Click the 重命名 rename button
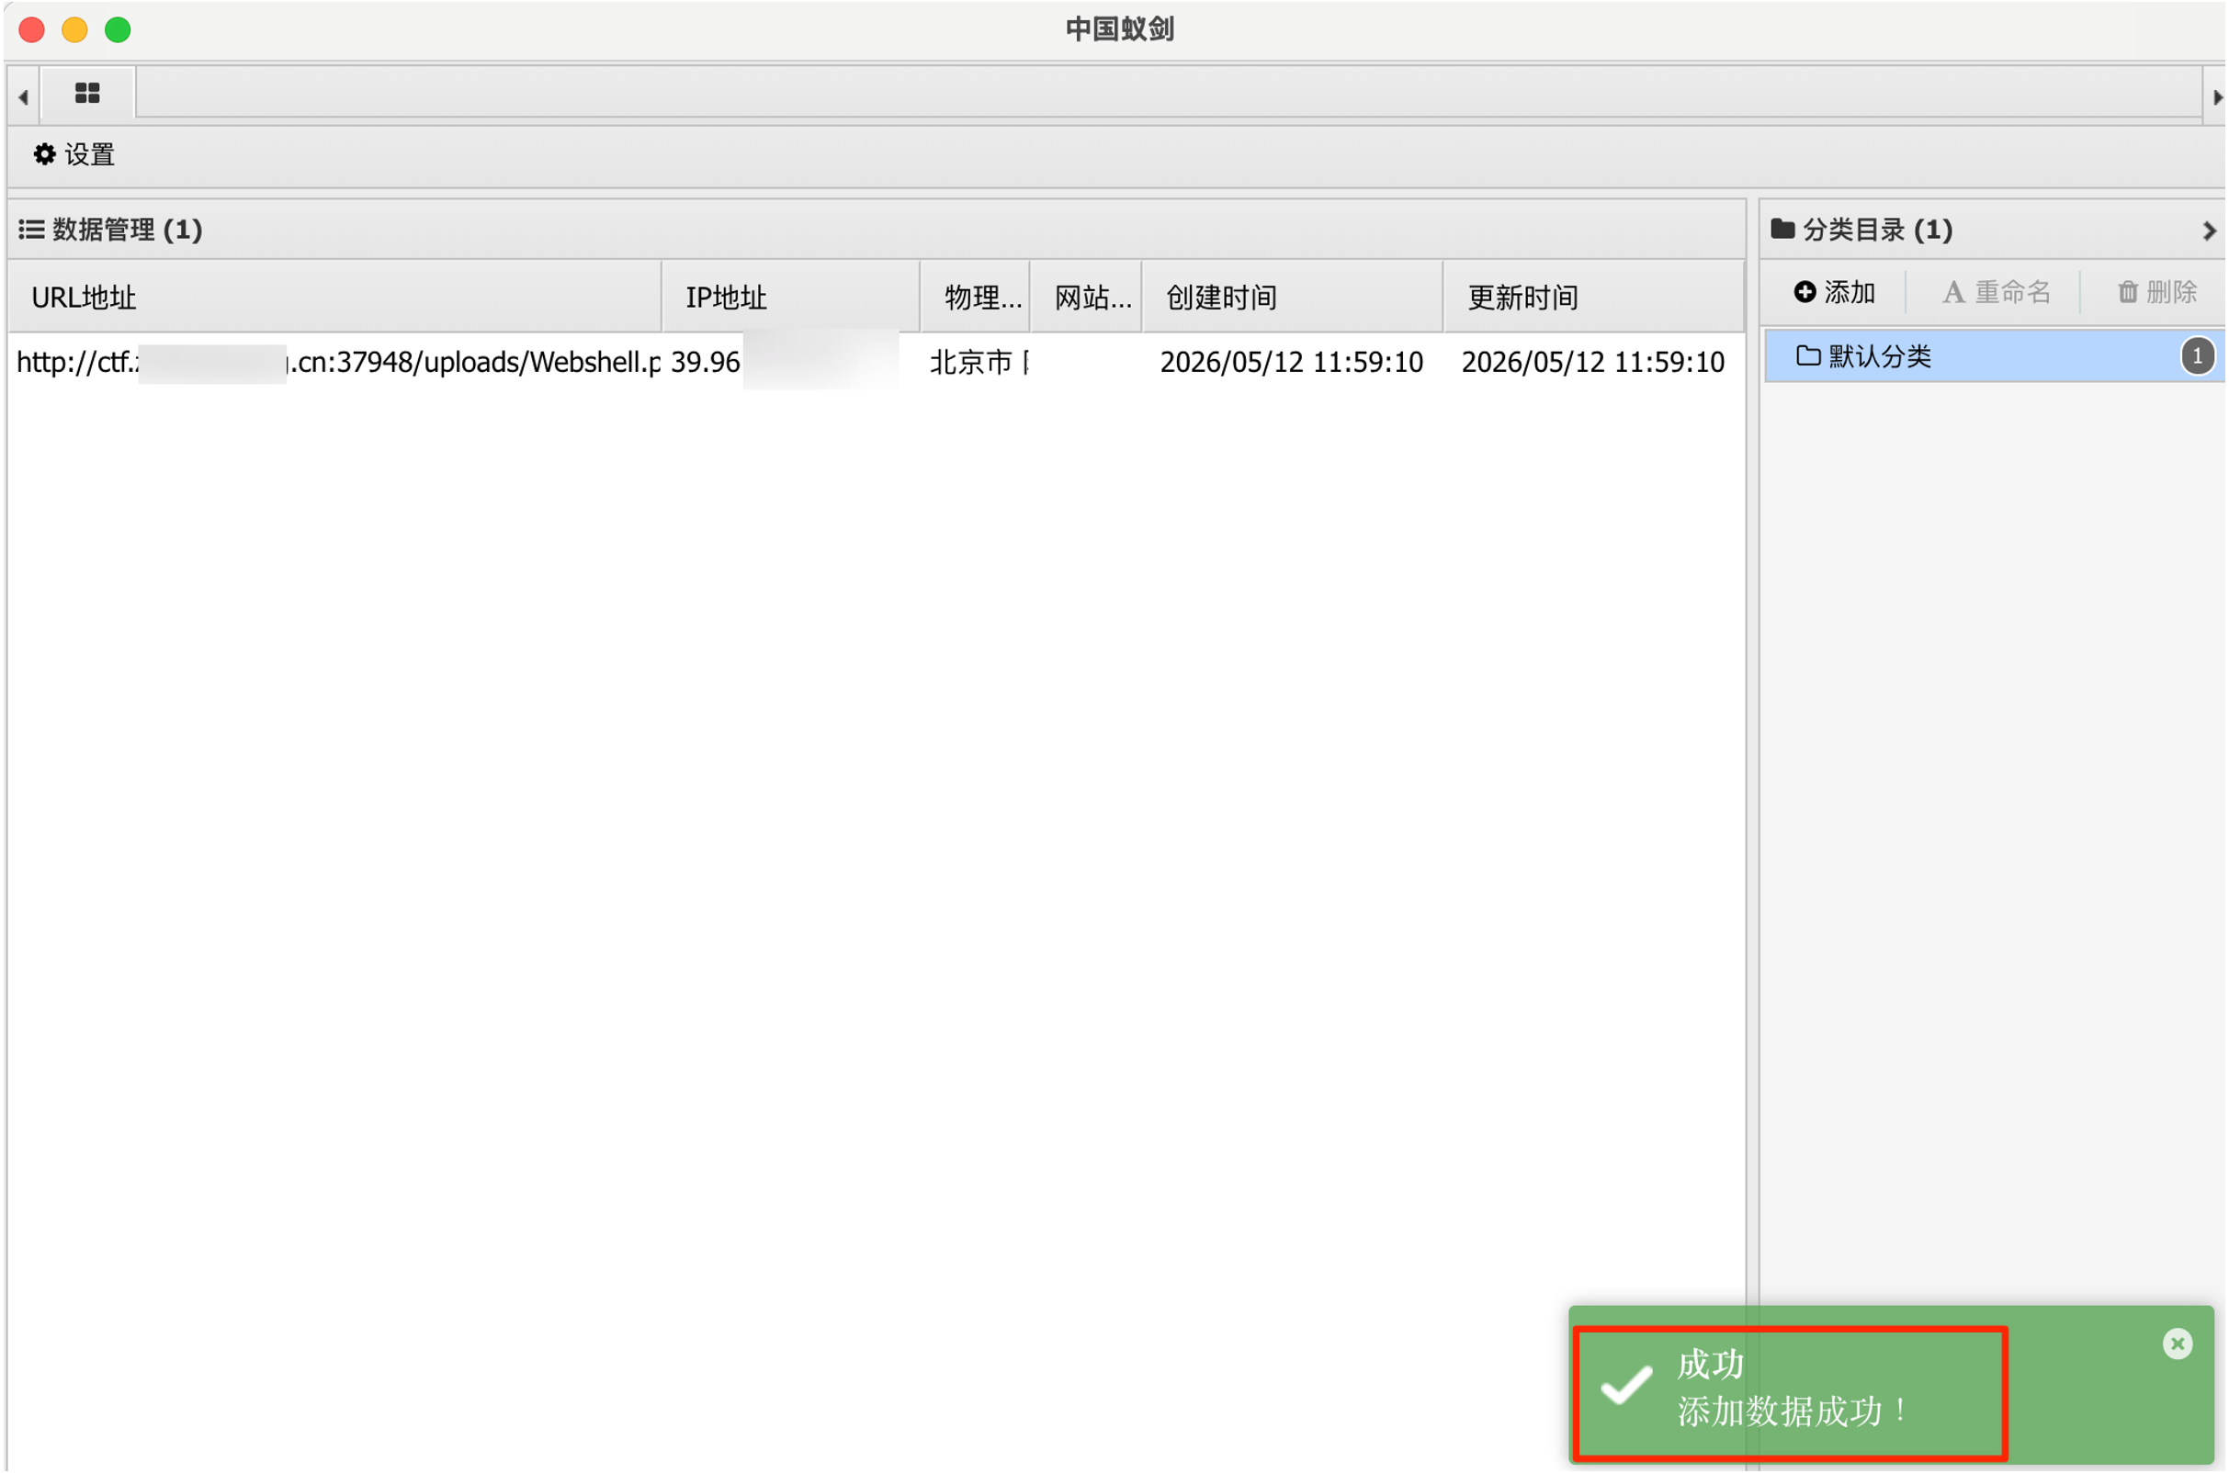 click(1997, 292)
